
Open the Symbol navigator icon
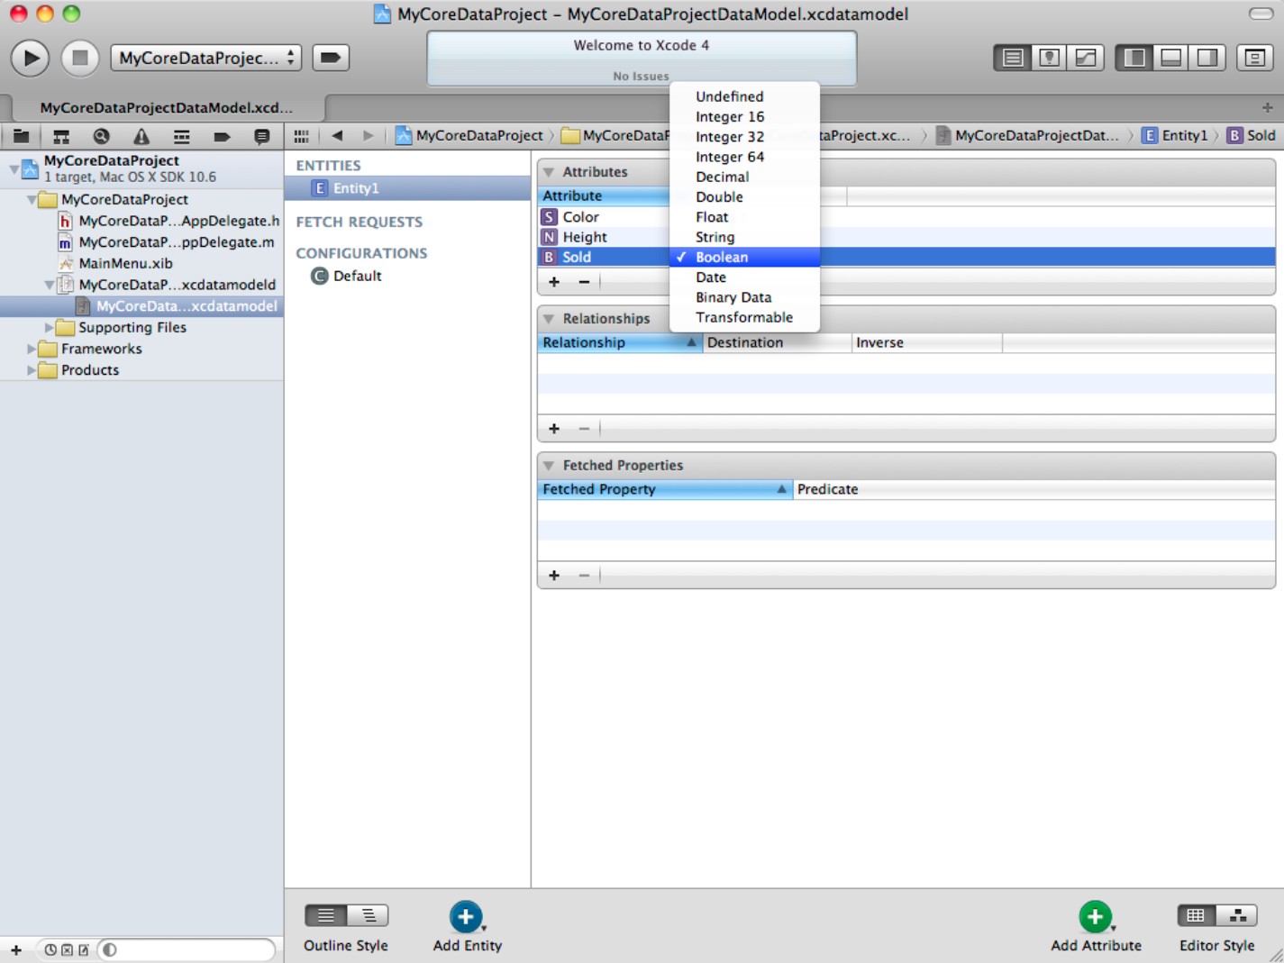(x=61, y=136)
